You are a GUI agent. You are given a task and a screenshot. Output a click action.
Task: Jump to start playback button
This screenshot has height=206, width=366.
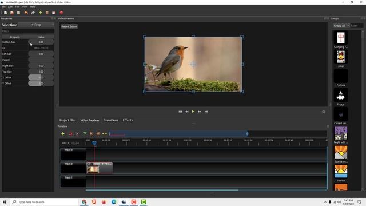180,112
